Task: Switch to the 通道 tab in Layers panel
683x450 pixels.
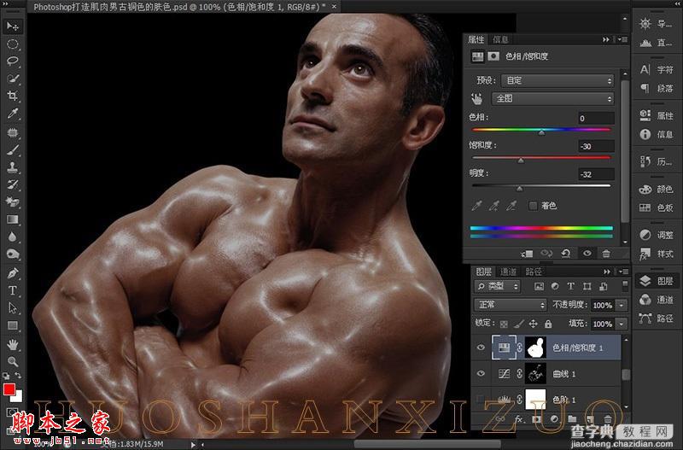Action: 508,272
